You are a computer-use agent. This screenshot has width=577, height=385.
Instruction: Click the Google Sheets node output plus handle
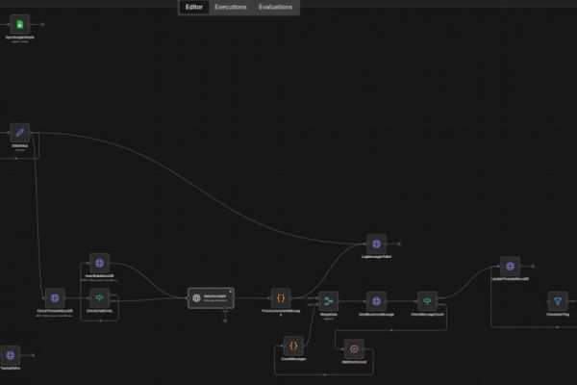click(x=42, y=24)
